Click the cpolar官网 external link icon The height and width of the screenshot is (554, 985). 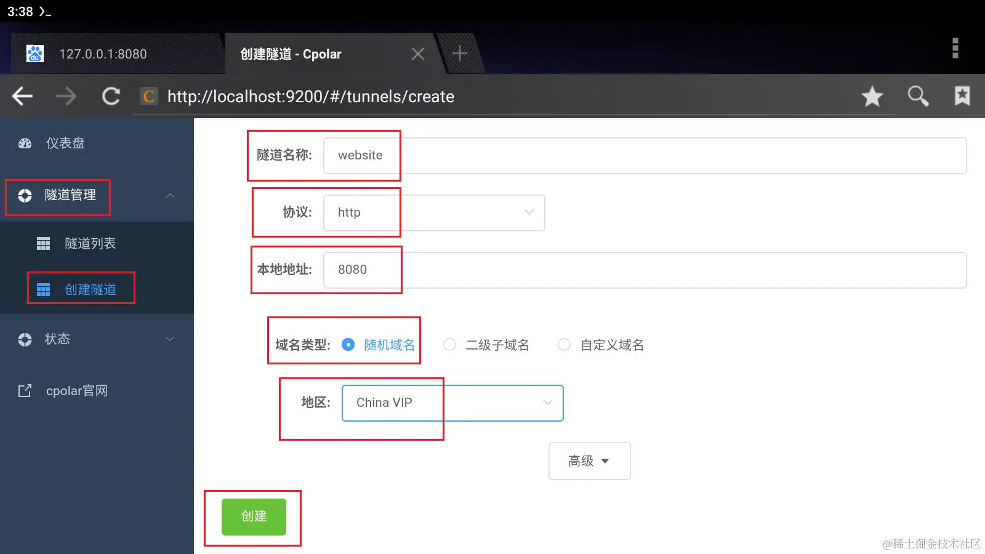[x=25, y=391]
